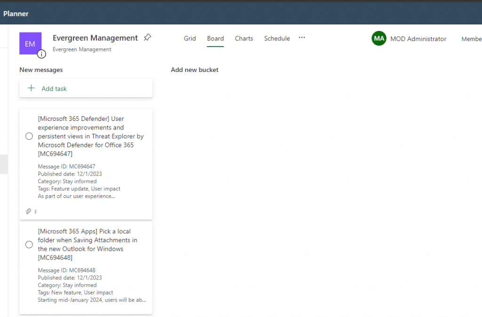The height and width of the screenshot is (317, 482).
Task: Click the Planner app title
Action: click(x=16, y=14)
